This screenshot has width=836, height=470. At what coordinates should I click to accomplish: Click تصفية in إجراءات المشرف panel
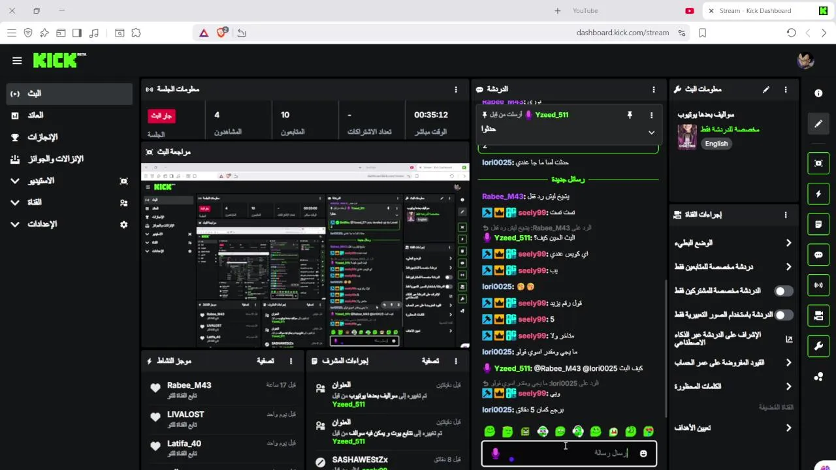tap(430, 361)
